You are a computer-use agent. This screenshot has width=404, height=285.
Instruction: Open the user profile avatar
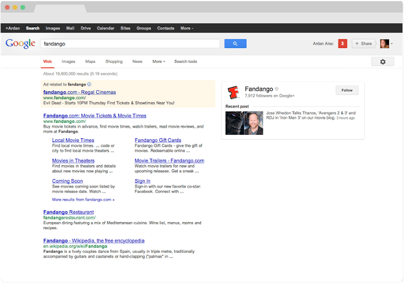[x=384, y=44]
